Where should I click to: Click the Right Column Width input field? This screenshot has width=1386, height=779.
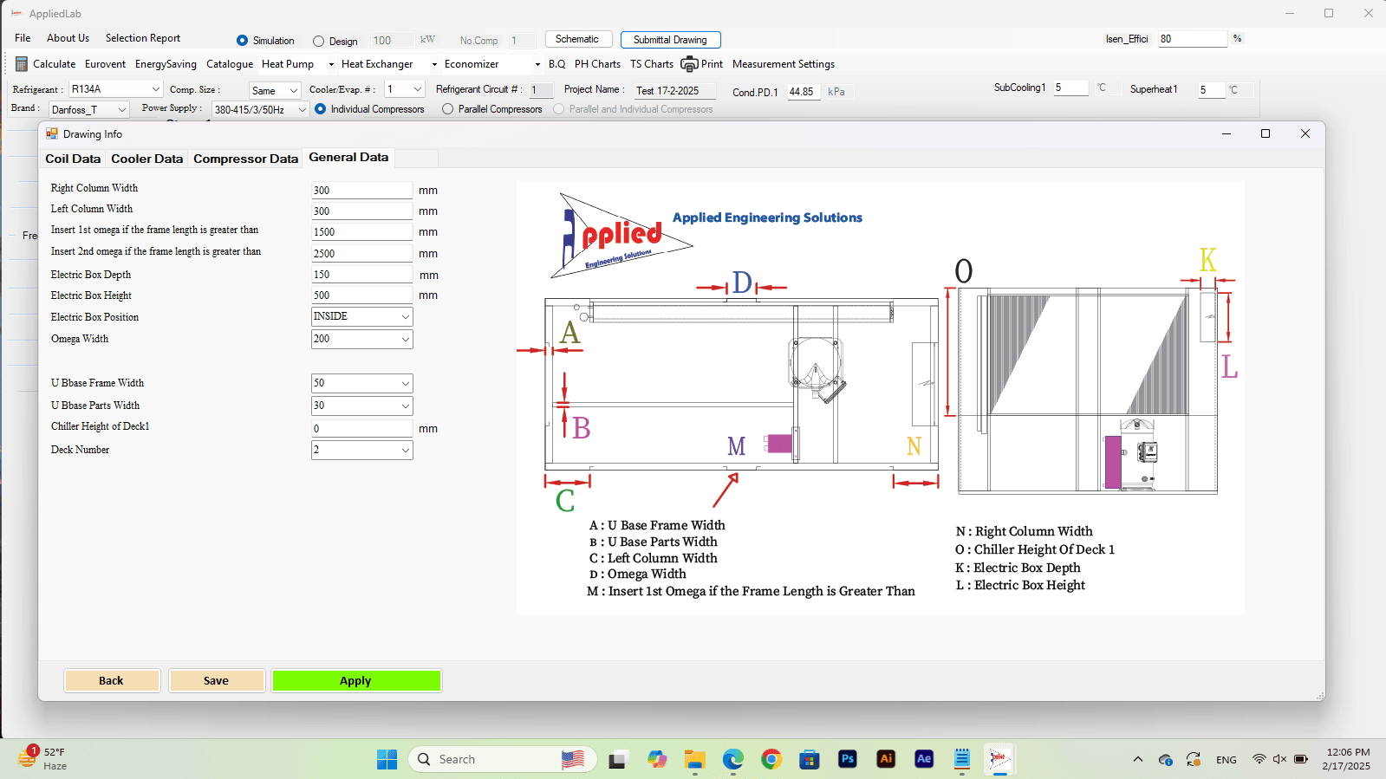click(x=362, y=191)
